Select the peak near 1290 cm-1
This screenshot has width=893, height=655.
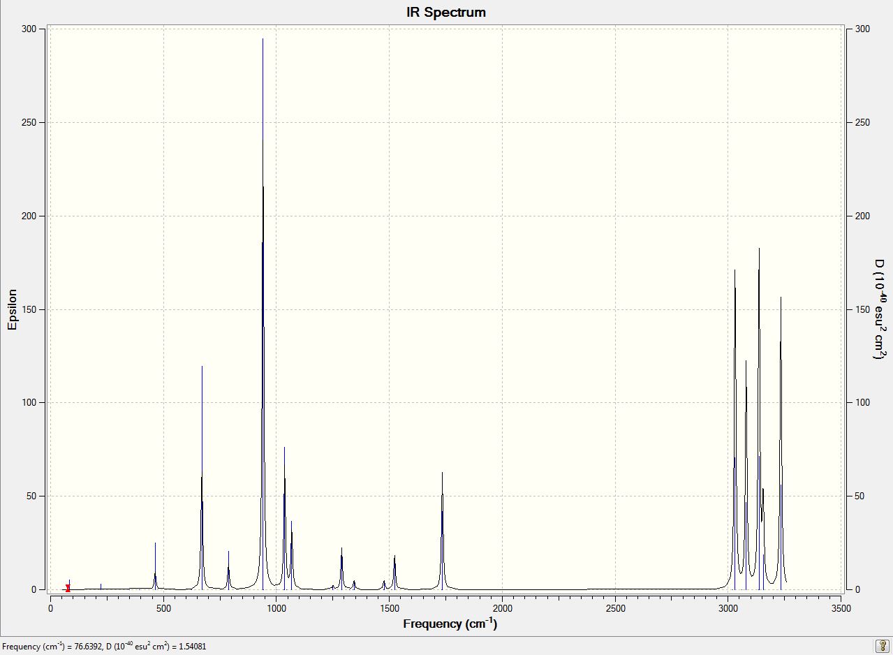pos(341,568)
